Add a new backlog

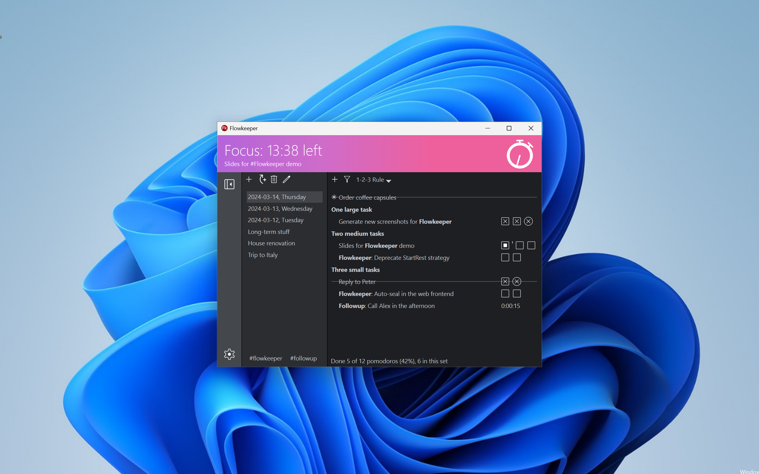pos(249,179)
